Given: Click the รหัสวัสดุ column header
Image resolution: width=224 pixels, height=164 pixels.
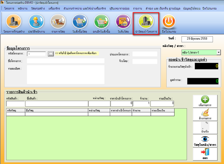Looking at the screenshot, I should (16, 110).
